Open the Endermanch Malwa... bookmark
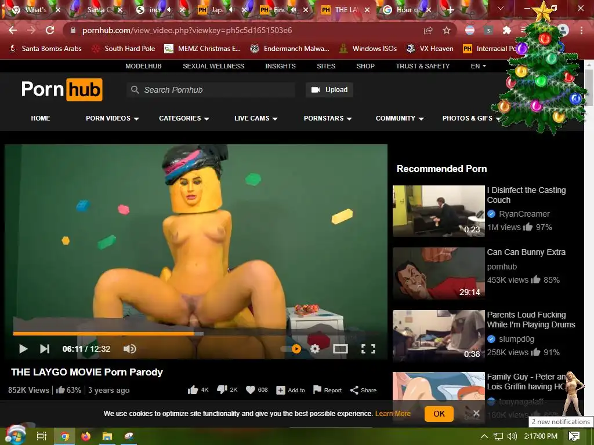 290,49
